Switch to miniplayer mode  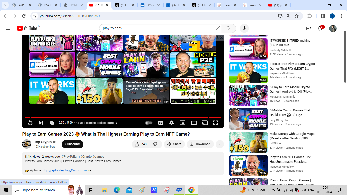pyautogui.click(x=183, y=123)
